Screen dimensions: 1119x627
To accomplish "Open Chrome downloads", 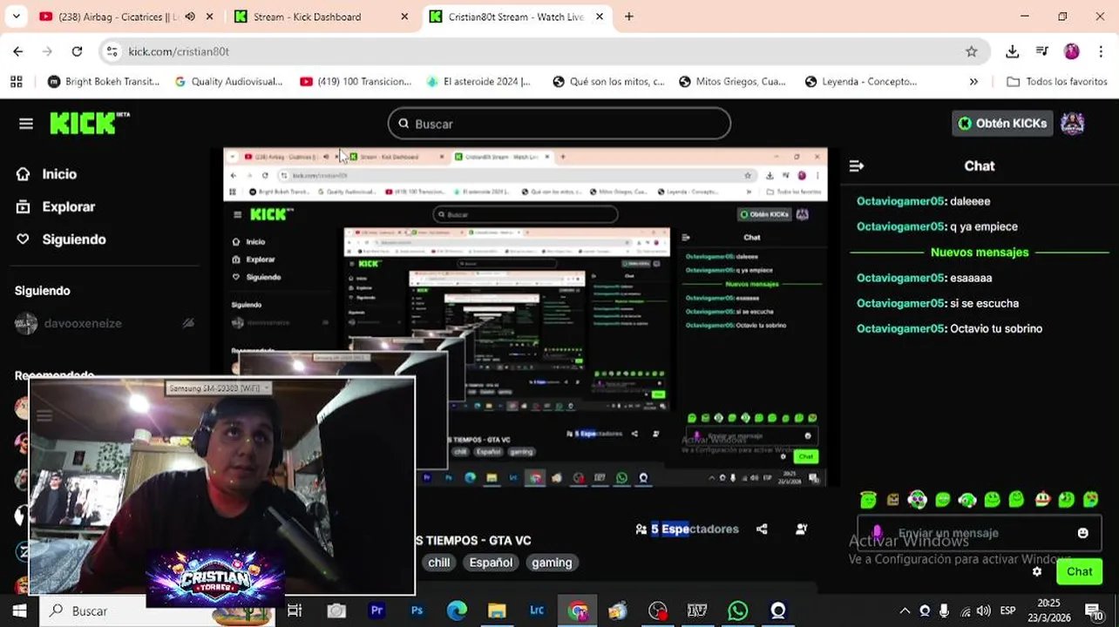I will (x=1012, y=51).
